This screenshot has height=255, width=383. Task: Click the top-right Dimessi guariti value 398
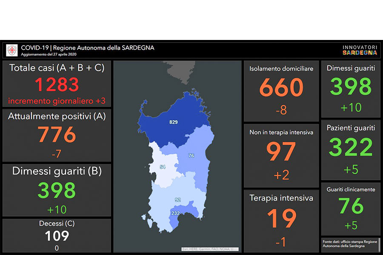351,87
